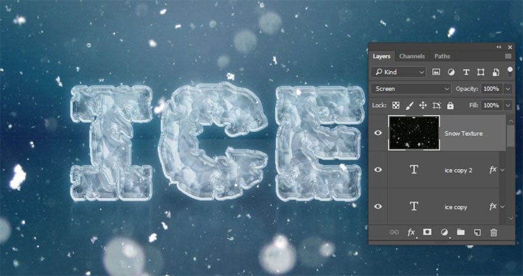Screen dimensions: 523x276
Task: Create a new group folder
Action: tap(461, 232)
